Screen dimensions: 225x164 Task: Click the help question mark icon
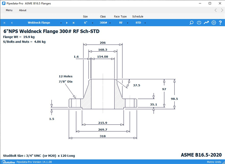tap(220, 23)
